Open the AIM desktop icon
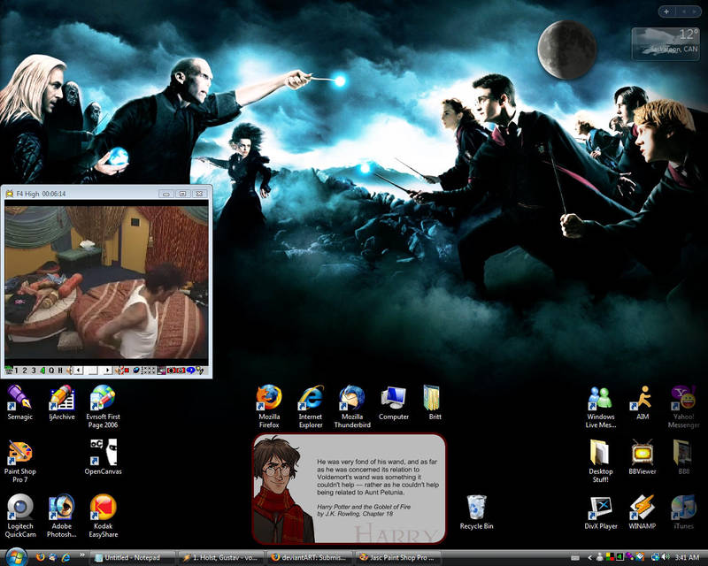 pos(643,402)
